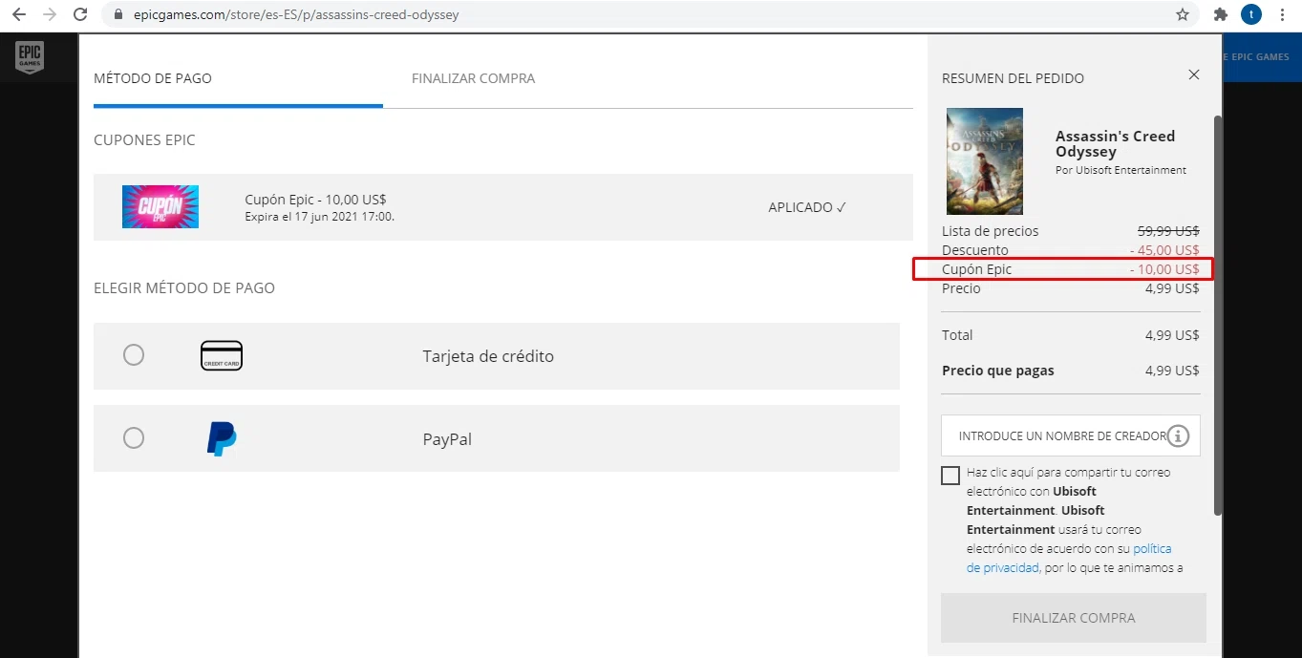This screenshot has width=1302, height=658.
Task: Click the Elegir método de pago heading
Action: [184, 287]
